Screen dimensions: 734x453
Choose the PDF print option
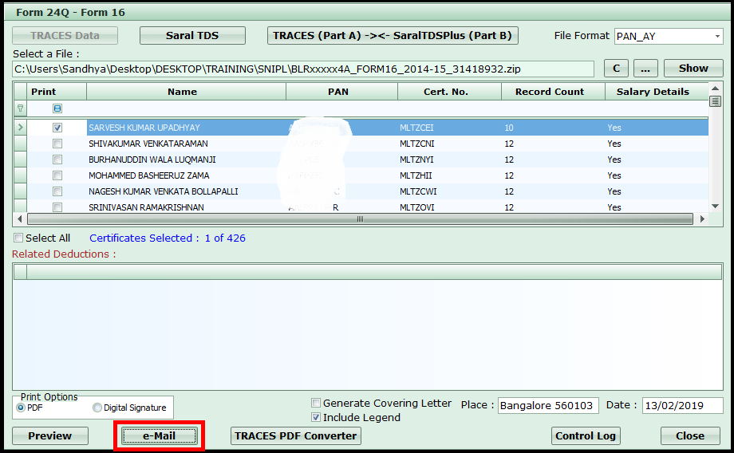[21, 408]
